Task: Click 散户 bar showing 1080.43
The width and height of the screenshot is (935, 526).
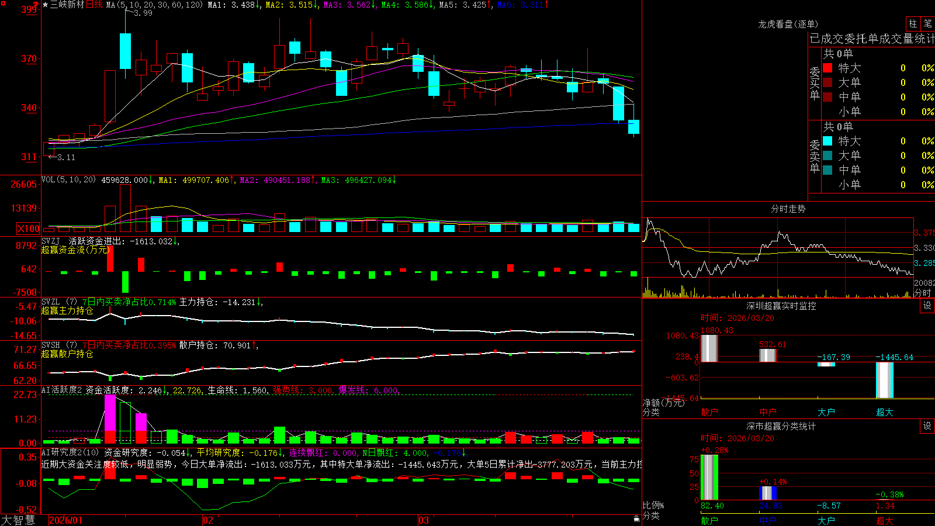Action: [709, 348]
